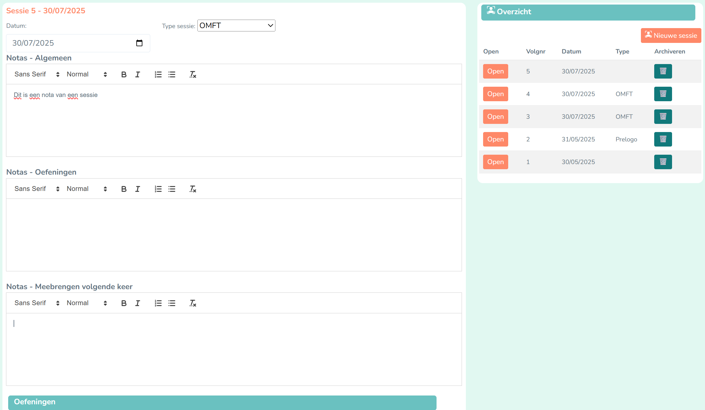
Task: Insert bullet list in Meebrengen volgende keer editor
Action: click(172, 303)
